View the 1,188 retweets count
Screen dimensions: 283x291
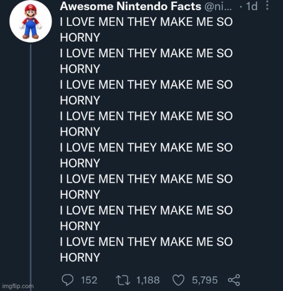pos(148,280)
